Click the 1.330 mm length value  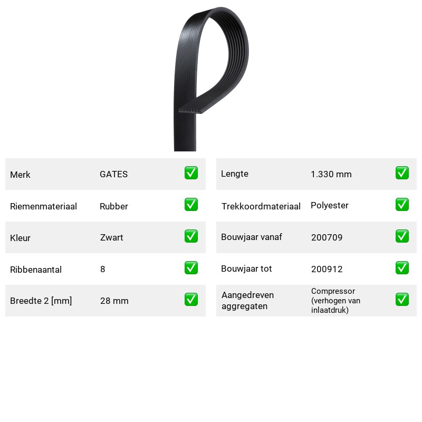(331, 174)
